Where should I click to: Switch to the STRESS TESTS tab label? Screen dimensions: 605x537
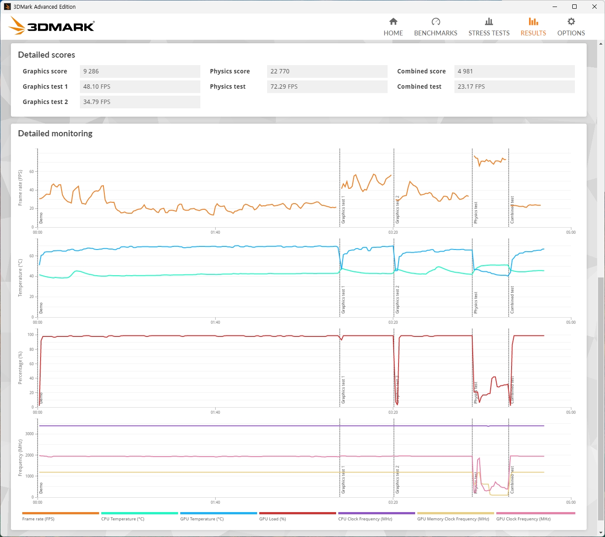coord(489,33)
